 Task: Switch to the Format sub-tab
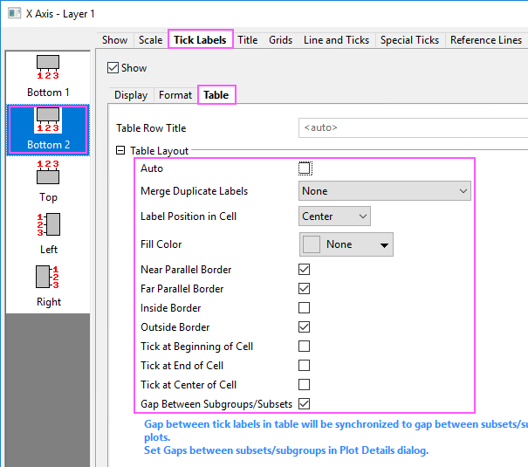tap(175, 95)
